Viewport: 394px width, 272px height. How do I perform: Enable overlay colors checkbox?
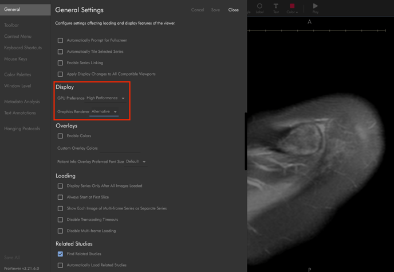point(60,136)
